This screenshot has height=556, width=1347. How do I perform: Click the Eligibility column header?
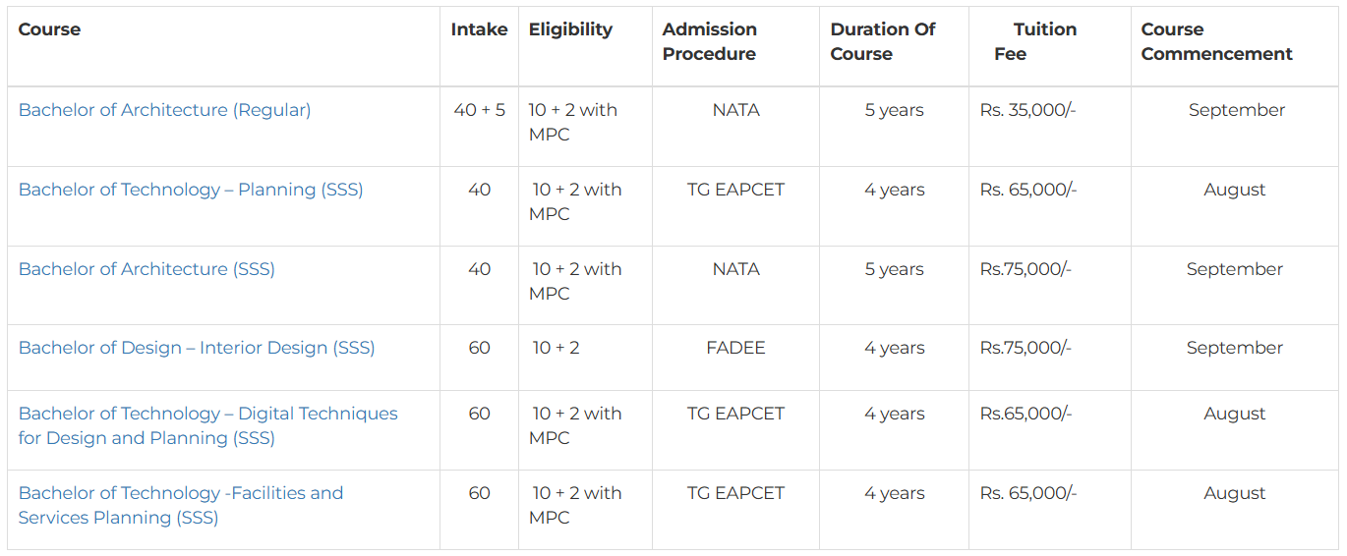[x=570, y=29]
